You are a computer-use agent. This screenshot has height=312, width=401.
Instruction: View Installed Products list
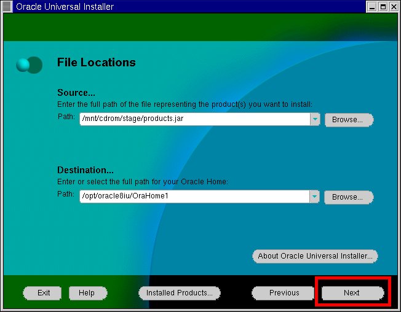[179, 293]
